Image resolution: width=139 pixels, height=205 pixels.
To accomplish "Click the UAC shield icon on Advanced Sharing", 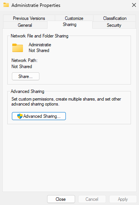I will 20,116.
